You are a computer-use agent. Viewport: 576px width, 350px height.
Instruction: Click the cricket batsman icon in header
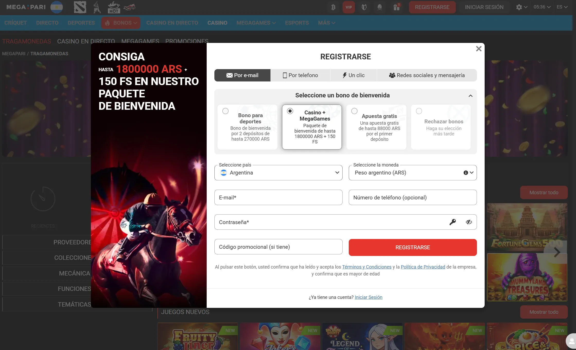97,7
